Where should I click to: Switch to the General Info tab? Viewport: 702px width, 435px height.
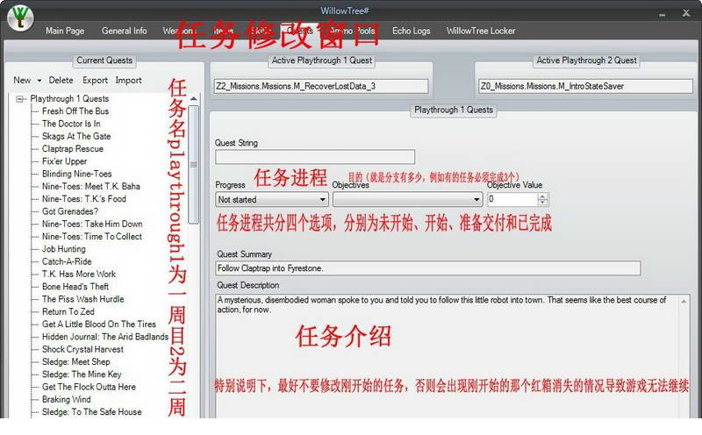tap(124, 31)
